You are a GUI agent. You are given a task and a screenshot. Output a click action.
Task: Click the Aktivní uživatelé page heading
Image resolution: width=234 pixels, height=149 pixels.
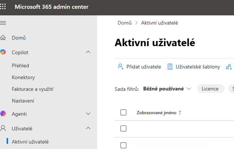[x=155, y=43]
